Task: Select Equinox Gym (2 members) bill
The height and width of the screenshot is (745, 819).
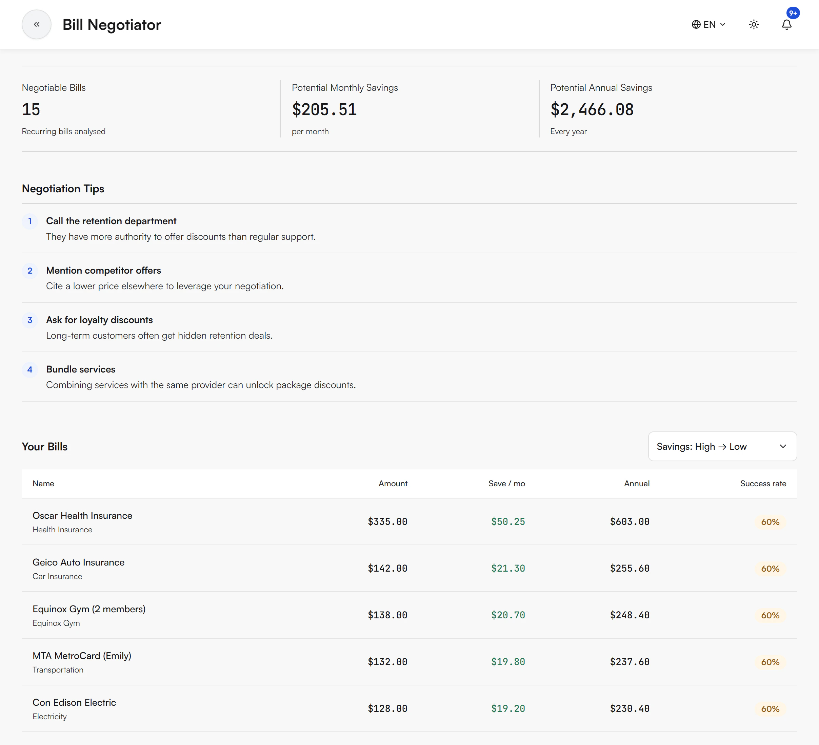Action: click(89, 609)
